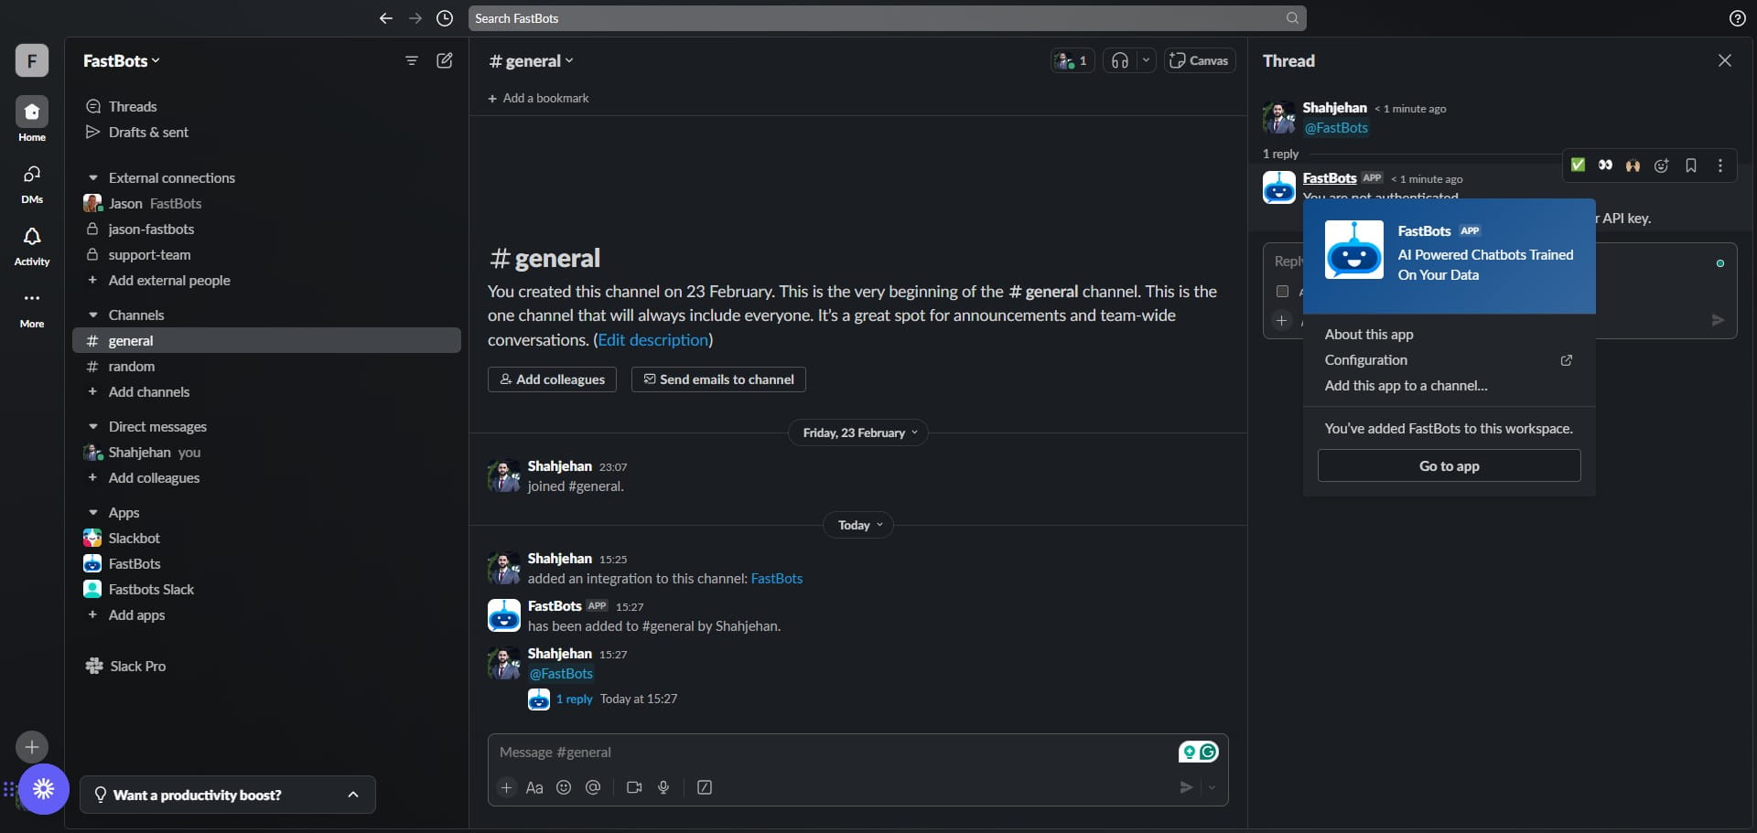Open the FastBots integration link in the message
Viewport: 1757px width, 833px height.
[776, 578]
